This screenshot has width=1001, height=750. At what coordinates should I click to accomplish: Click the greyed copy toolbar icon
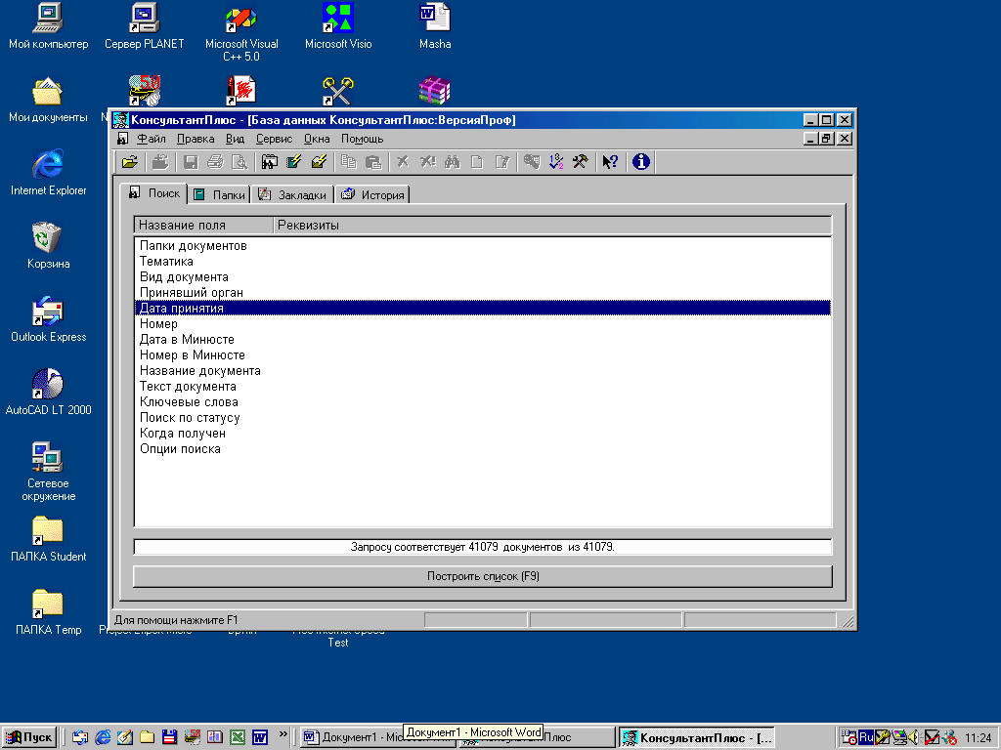coord(349,162)
